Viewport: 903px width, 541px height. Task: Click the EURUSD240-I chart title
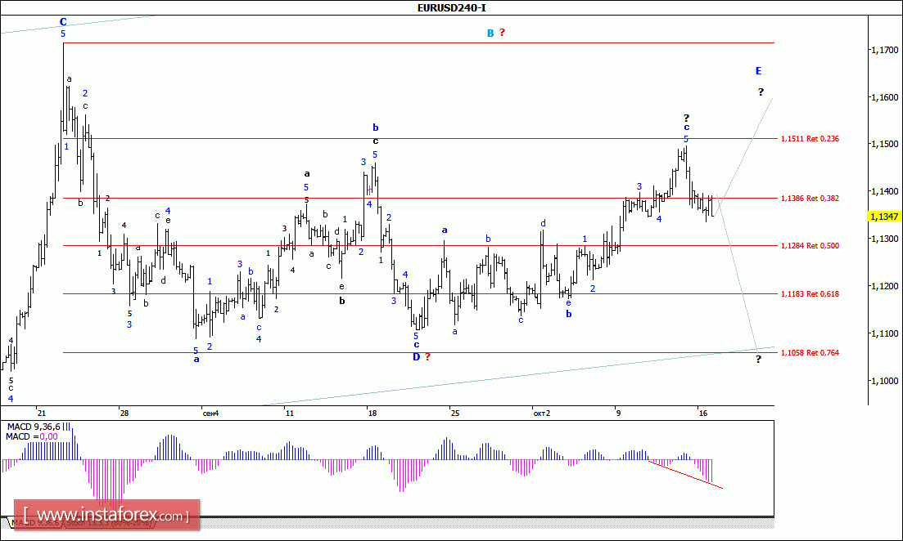point(452,7)
